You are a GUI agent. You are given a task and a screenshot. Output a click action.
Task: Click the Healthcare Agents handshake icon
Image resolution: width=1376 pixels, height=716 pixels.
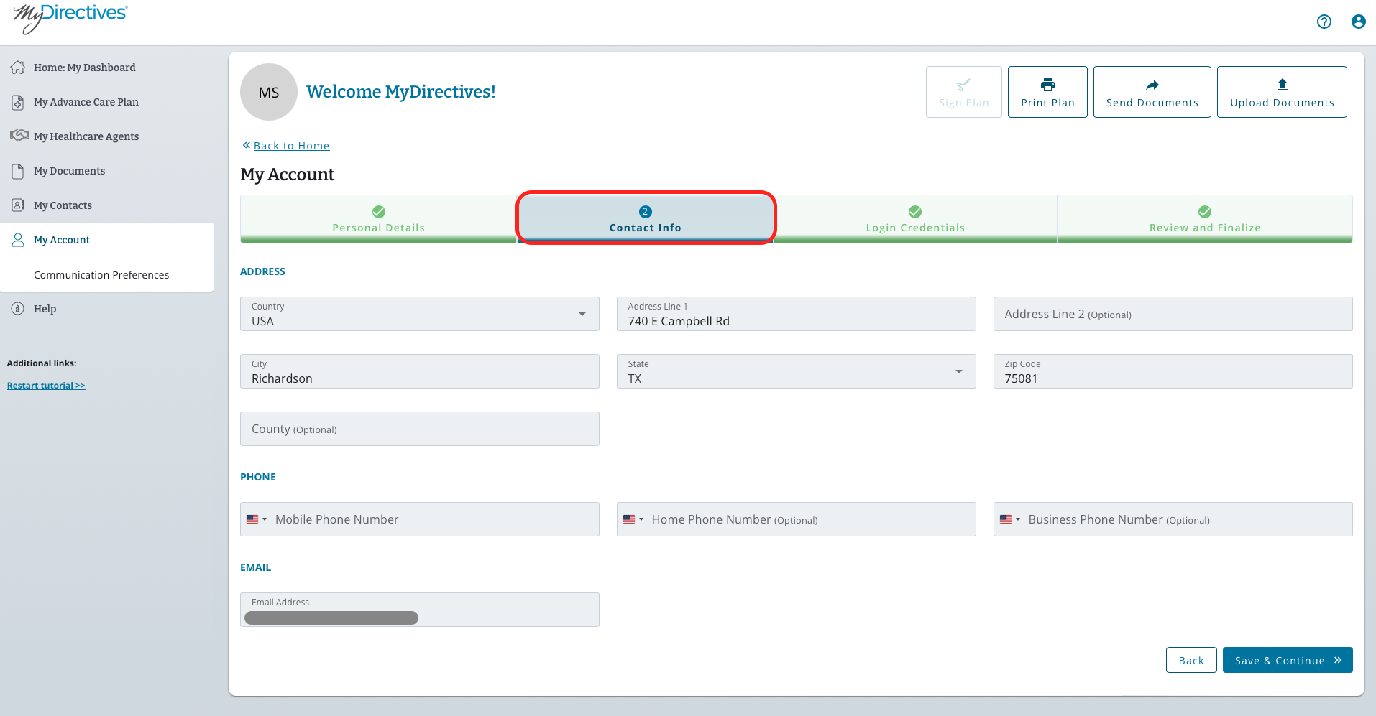click(19, 136)
